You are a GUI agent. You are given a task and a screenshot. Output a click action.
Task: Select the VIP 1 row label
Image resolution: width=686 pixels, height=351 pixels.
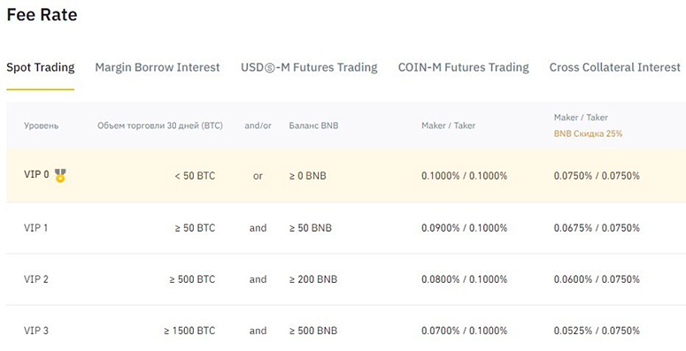pyautogui.click(x=36, y=228)
